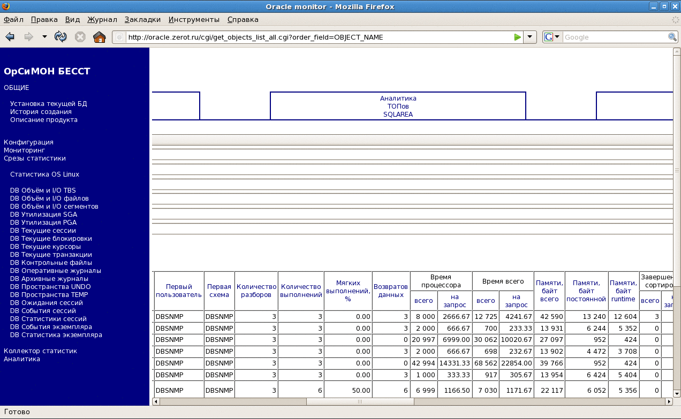Click the Reload page icon
Screen dimensions: 681x419
pos(61,37)
